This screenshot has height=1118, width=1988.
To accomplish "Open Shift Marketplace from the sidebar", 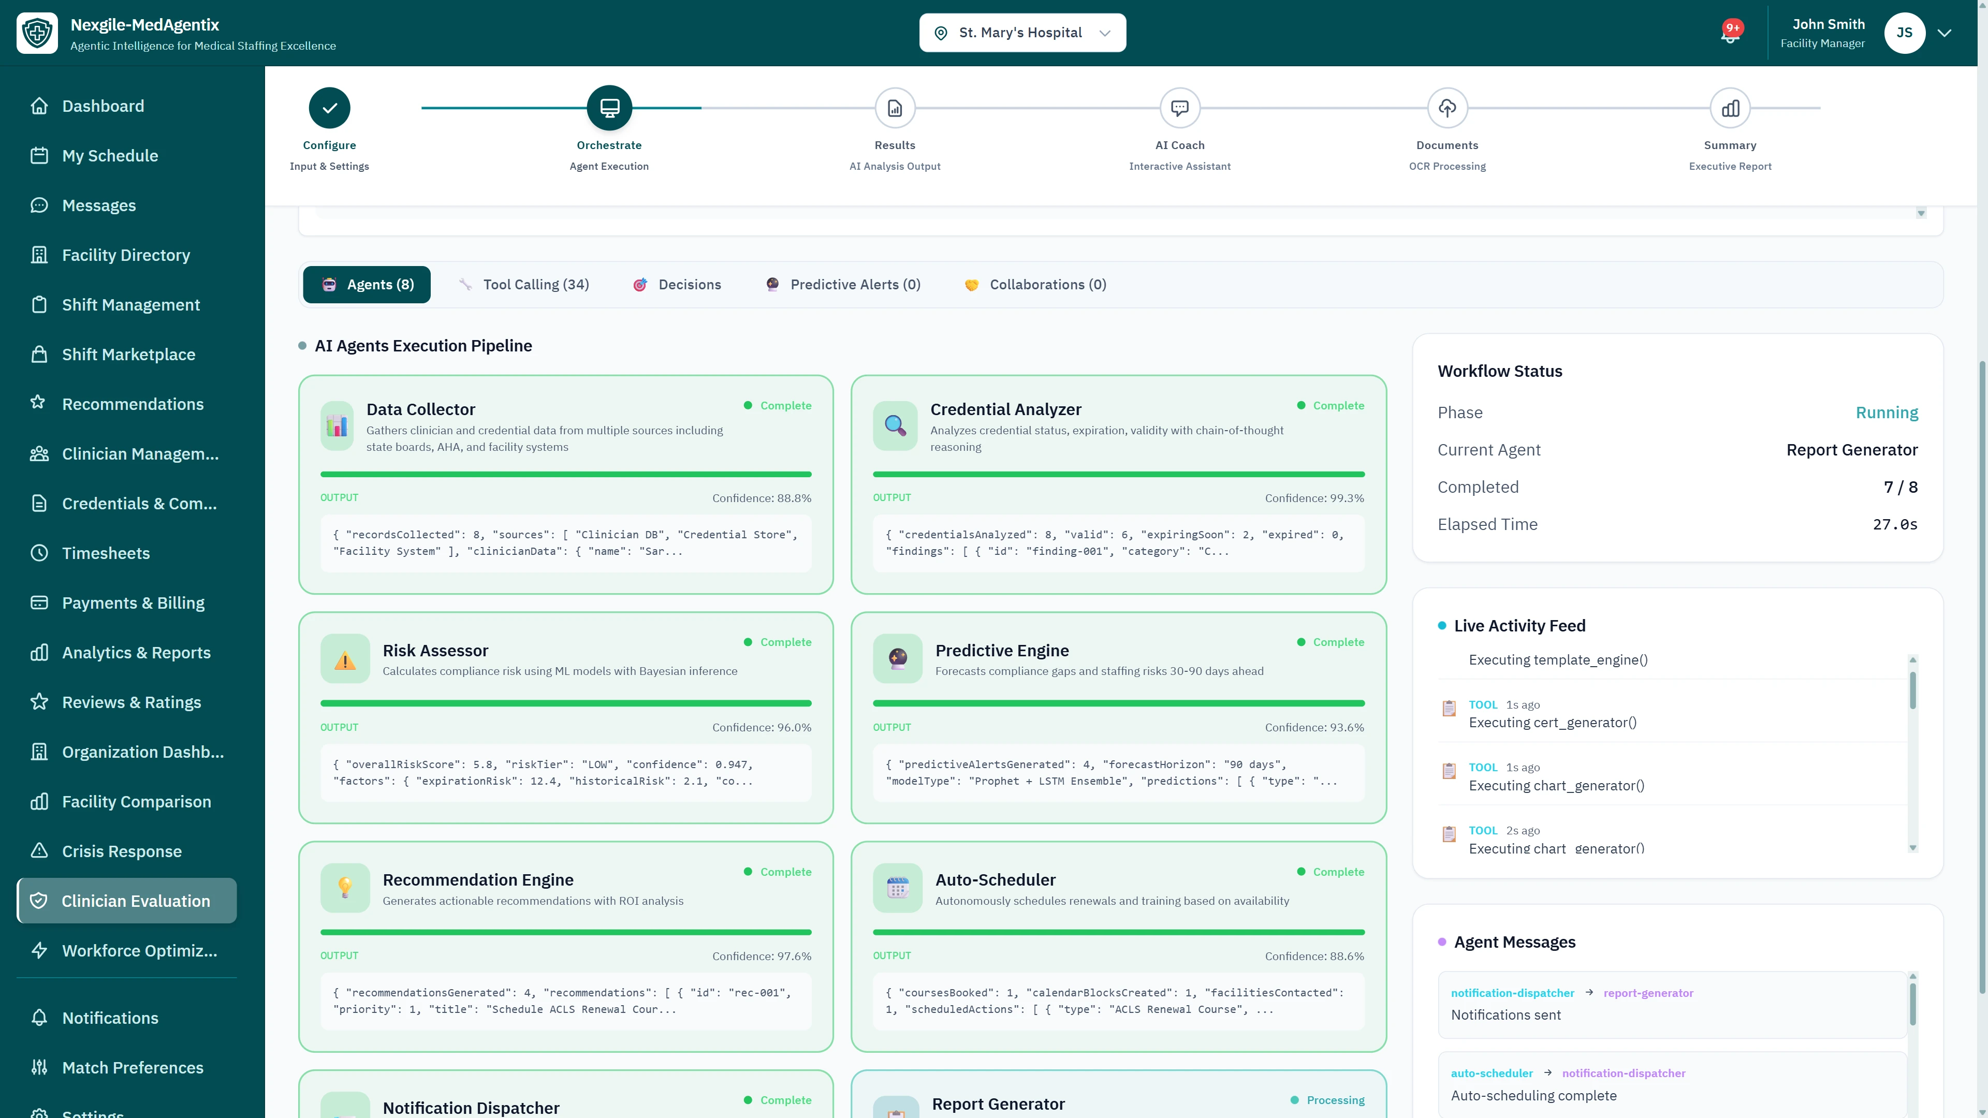I will [128, 354].
